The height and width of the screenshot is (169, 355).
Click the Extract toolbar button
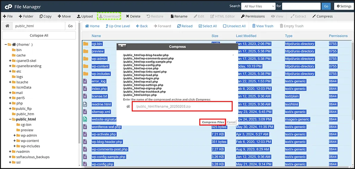pos(298,16)
